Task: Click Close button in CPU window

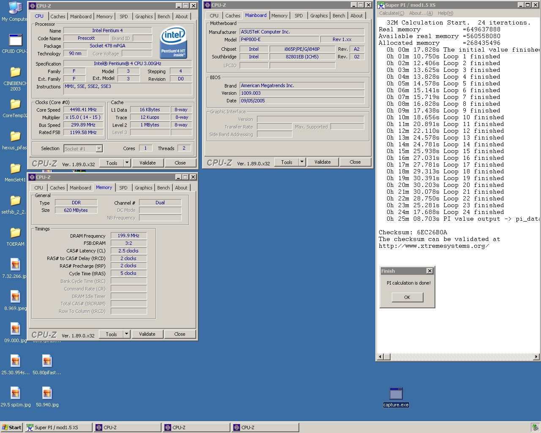Action: 180,163
